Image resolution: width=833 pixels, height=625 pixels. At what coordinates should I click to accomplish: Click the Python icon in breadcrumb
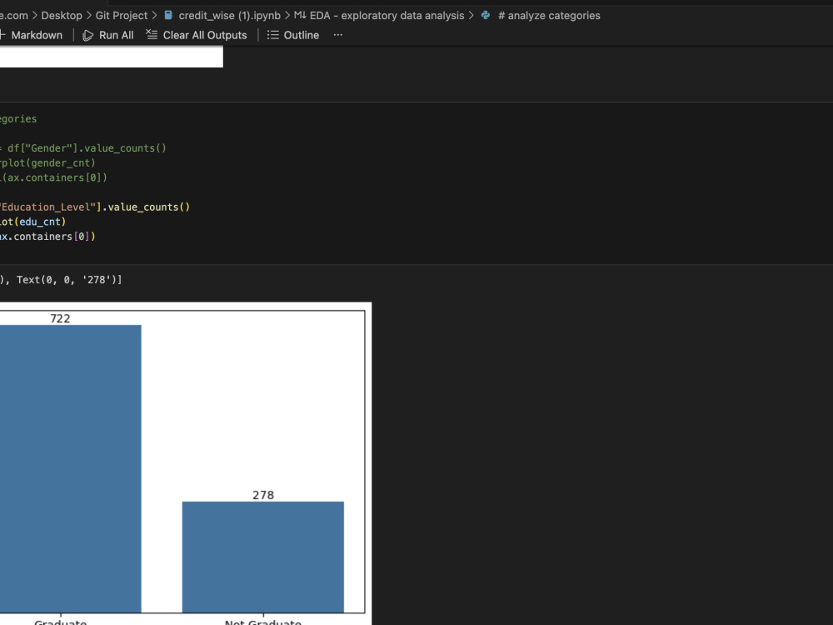486,15
